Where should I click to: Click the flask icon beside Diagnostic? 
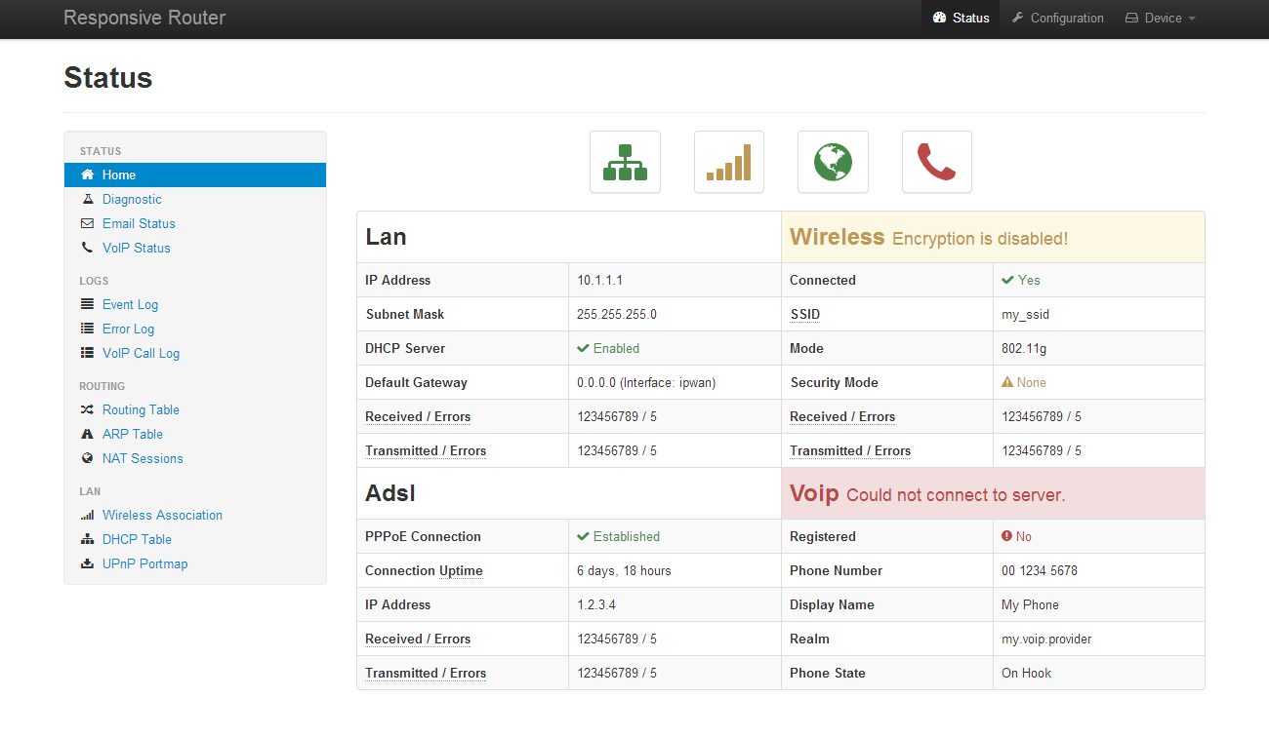[x=88, y=199]
